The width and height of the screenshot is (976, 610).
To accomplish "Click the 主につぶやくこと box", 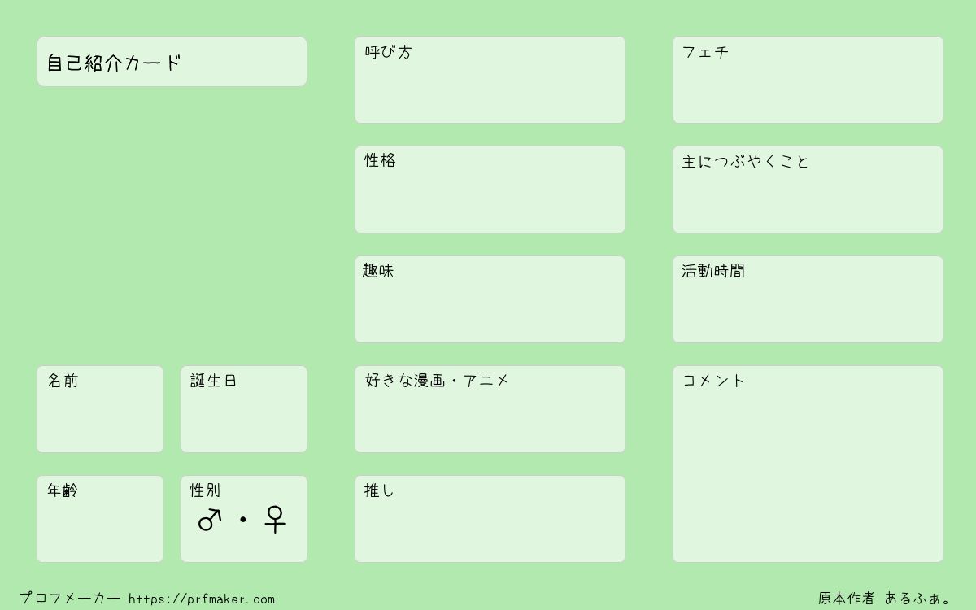I will (x=808, y=190).
